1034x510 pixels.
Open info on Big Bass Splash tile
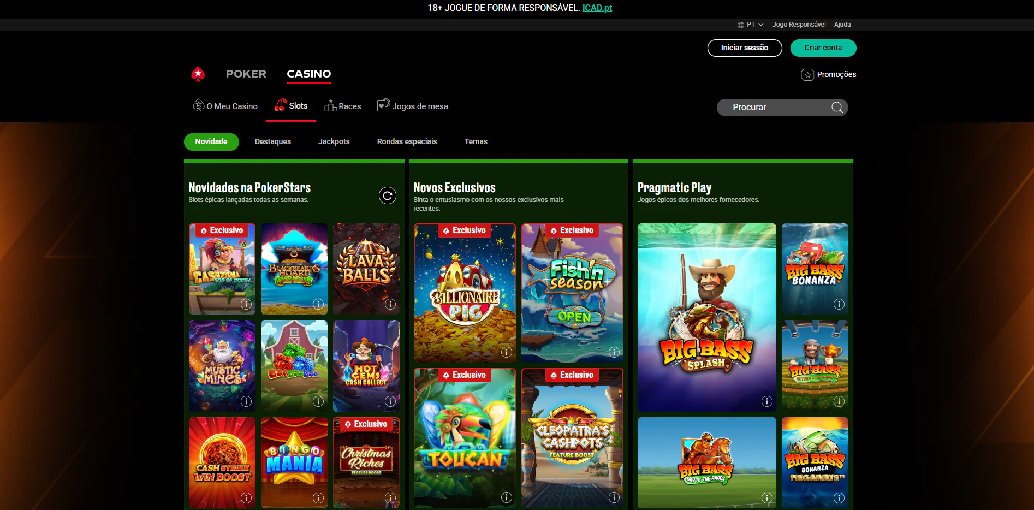[x=766, y=401]
